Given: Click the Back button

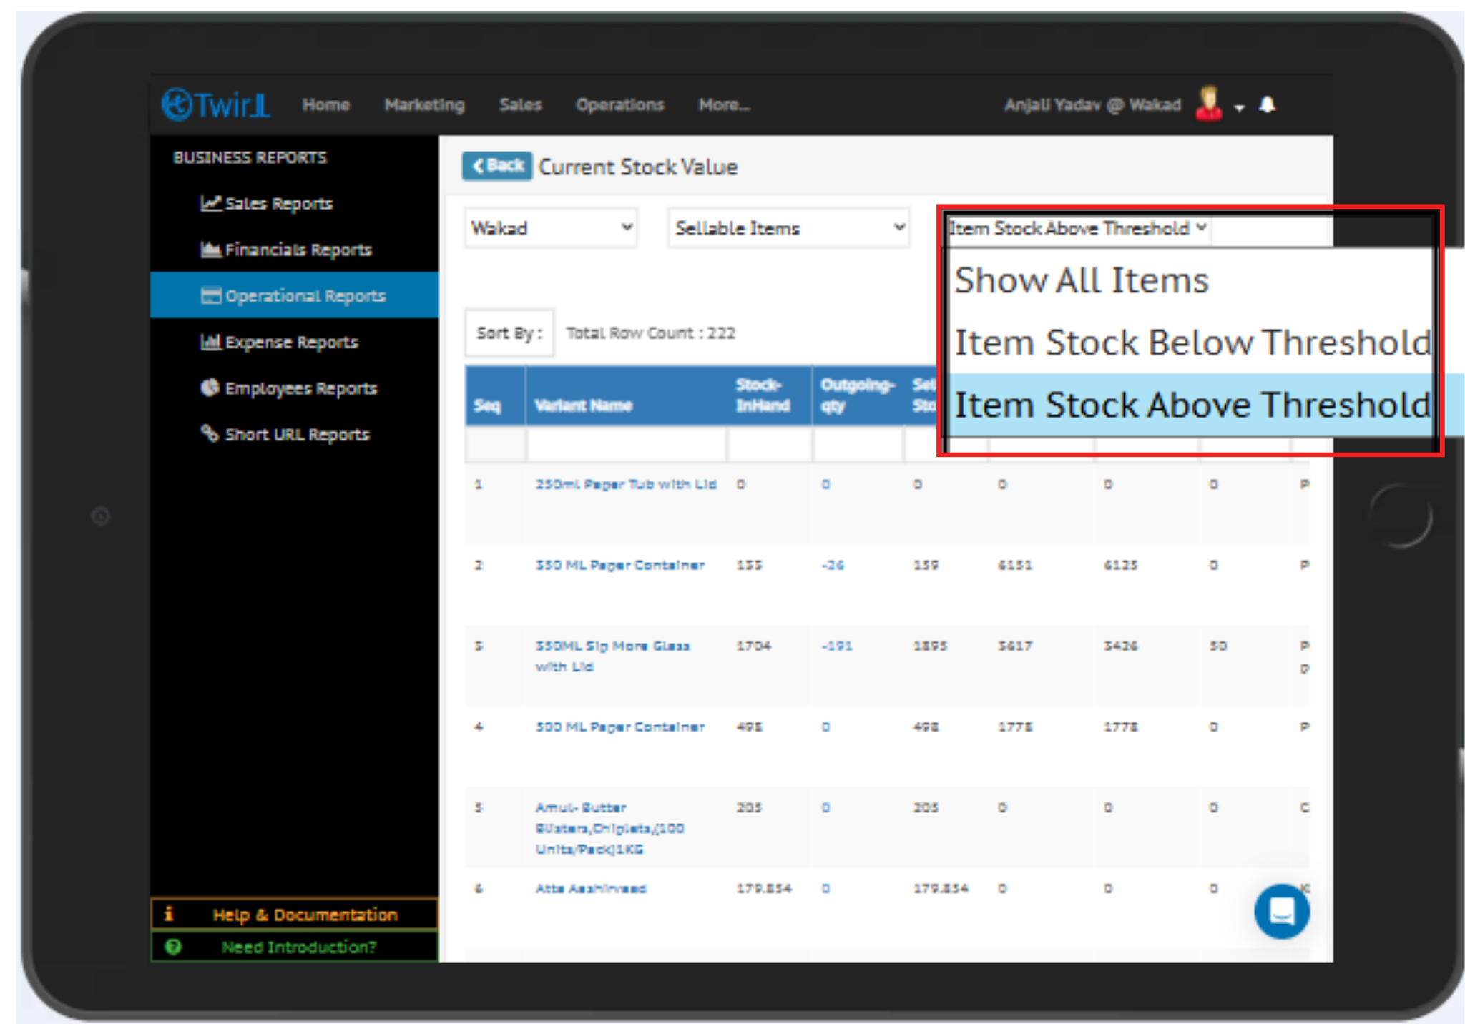Looking at the screenshot, I should point(497,166).
